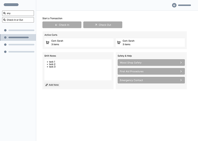Click the app logo placeholder in the sidebar

(11, 5)
